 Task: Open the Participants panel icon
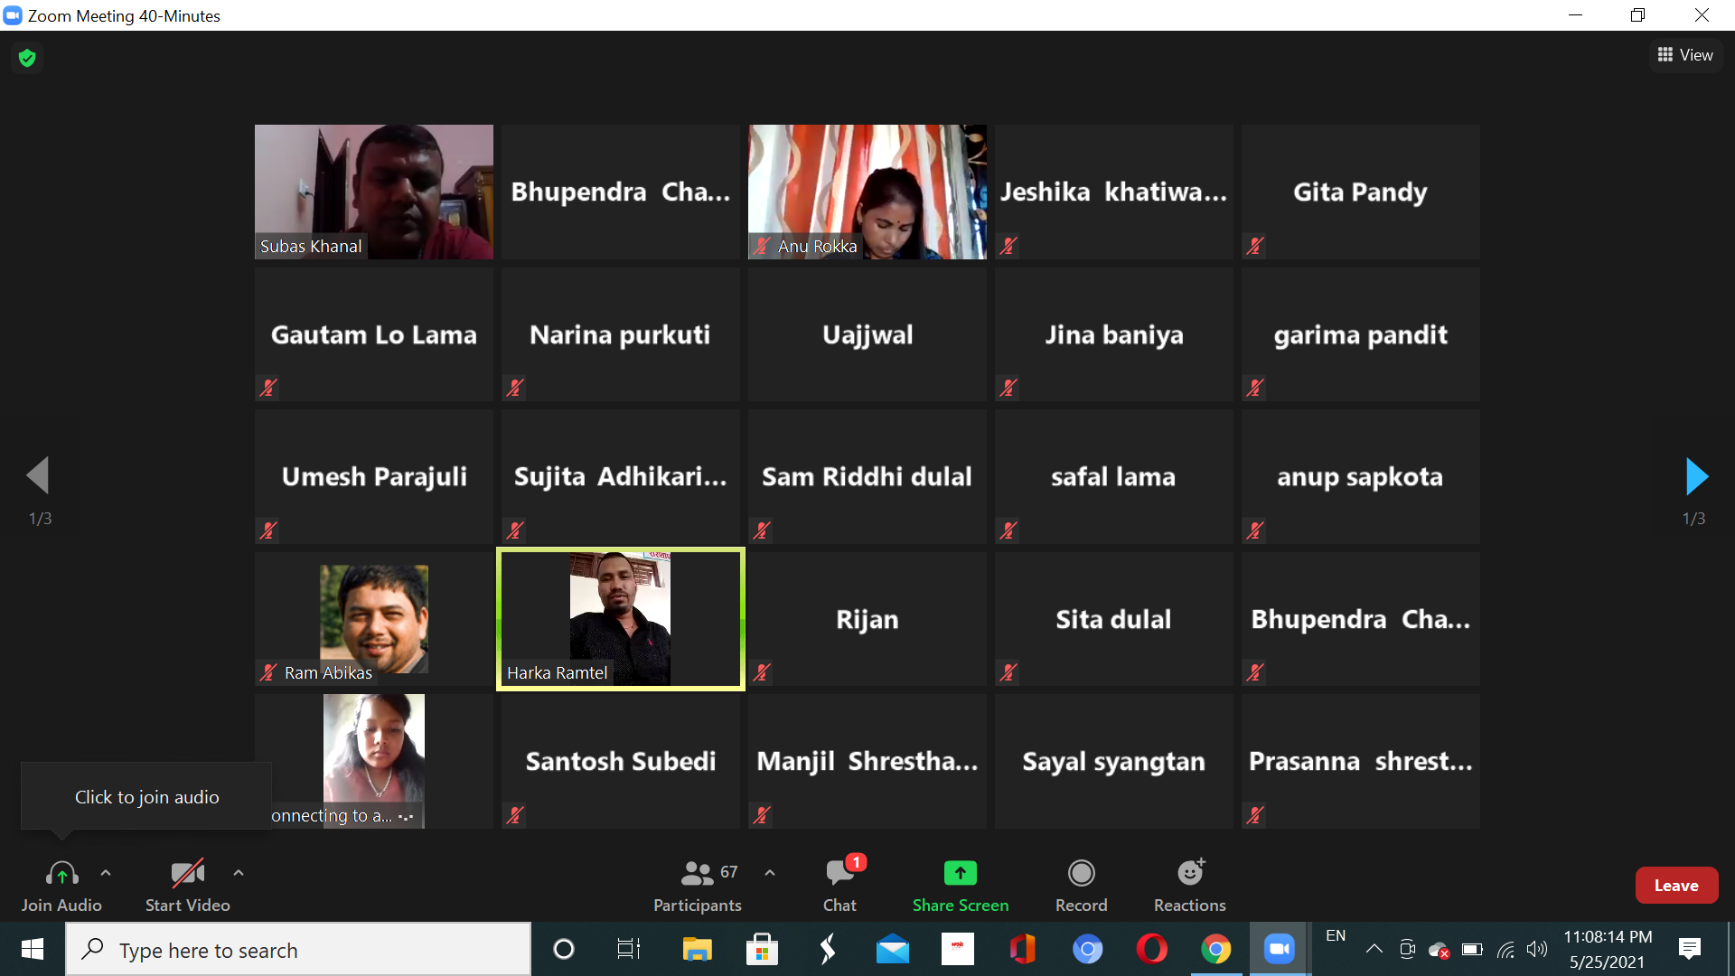click(x=697, y=874)
